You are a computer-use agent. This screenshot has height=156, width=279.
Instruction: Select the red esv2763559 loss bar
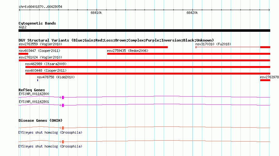pyautogui.click(x=93, y=47)
